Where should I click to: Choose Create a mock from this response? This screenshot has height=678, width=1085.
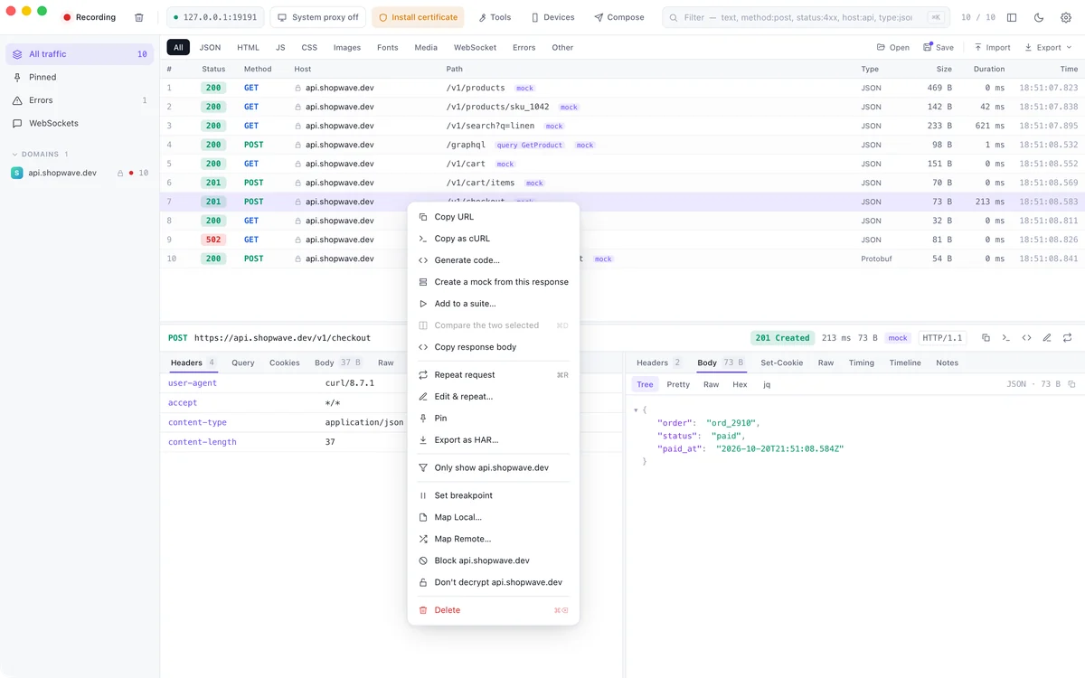click(494, 282)
